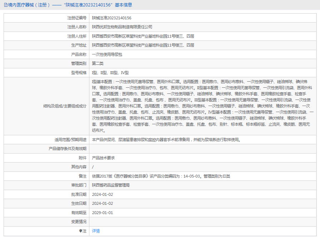Click the 生产地址 address value
Viewport: 320px width, 237px height.
tap(143, 45)
